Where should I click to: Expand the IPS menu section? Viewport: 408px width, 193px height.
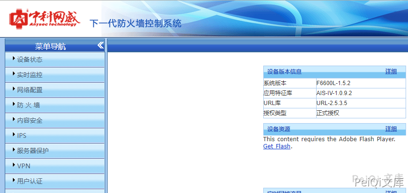pos(21,135)
